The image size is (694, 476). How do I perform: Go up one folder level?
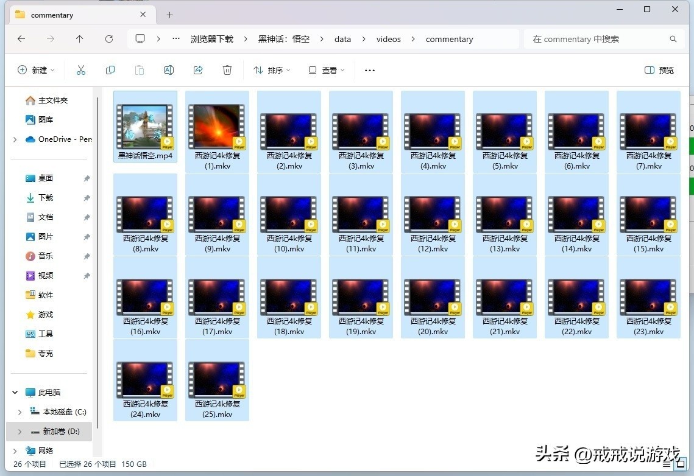pyautogui.click(x=80, y=39)
